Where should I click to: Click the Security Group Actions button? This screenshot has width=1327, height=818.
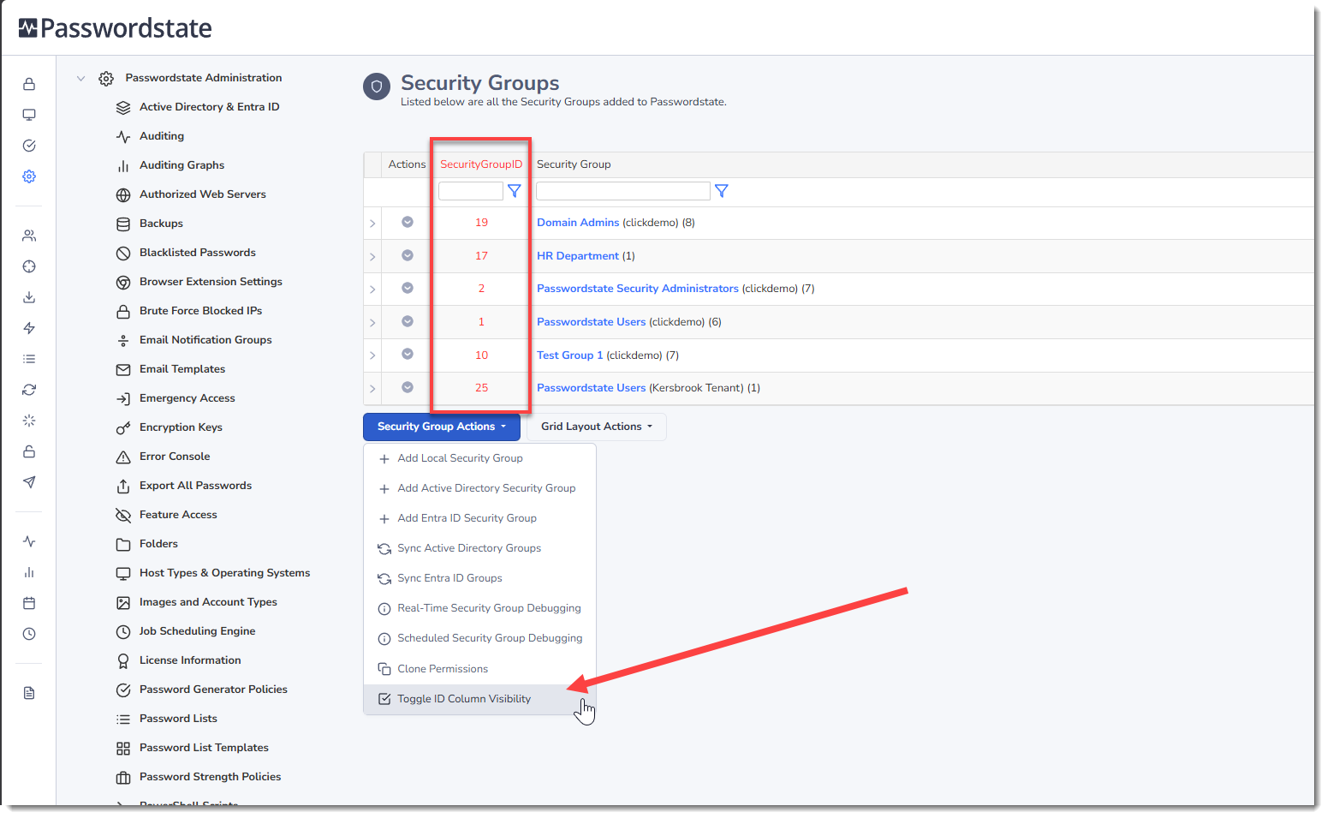tap(442, 427)
